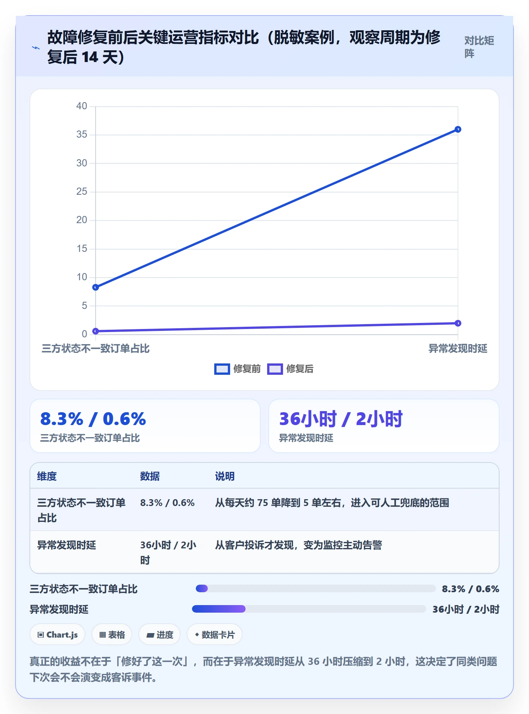Click the card title 故障修复前后关键运营指标对比
Image resolution: width=529 pixels, height=714 pixels.
[244, 47]
